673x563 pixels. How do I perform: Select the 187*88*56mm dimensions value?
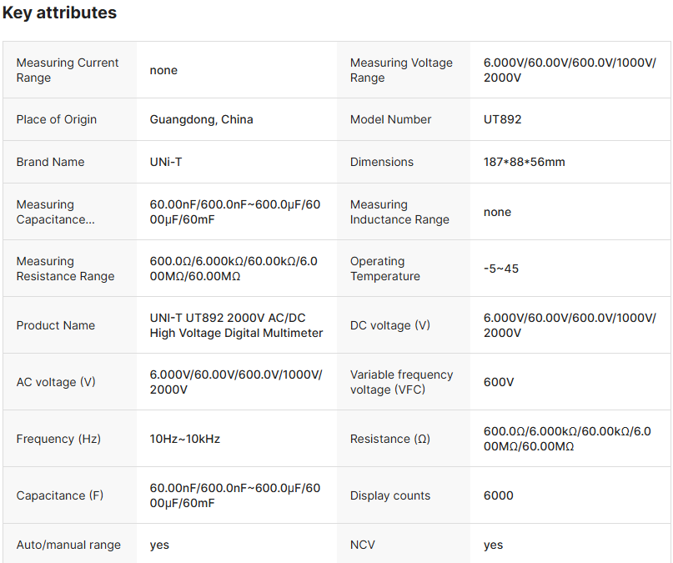click(x=524, y=162)
